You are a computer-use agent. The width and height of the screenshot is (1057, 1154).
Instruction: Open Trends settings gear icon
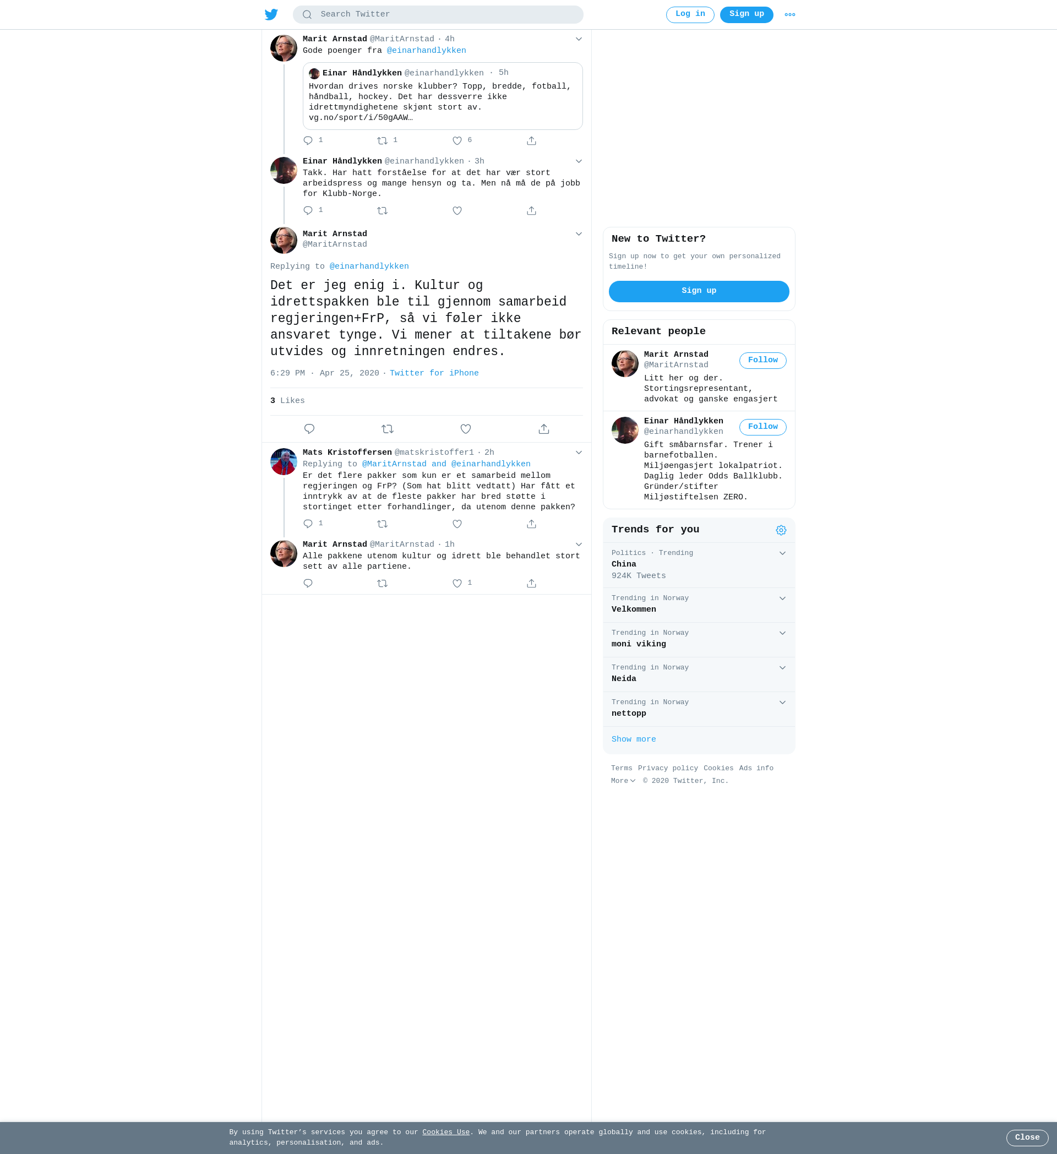click(781, 530)
